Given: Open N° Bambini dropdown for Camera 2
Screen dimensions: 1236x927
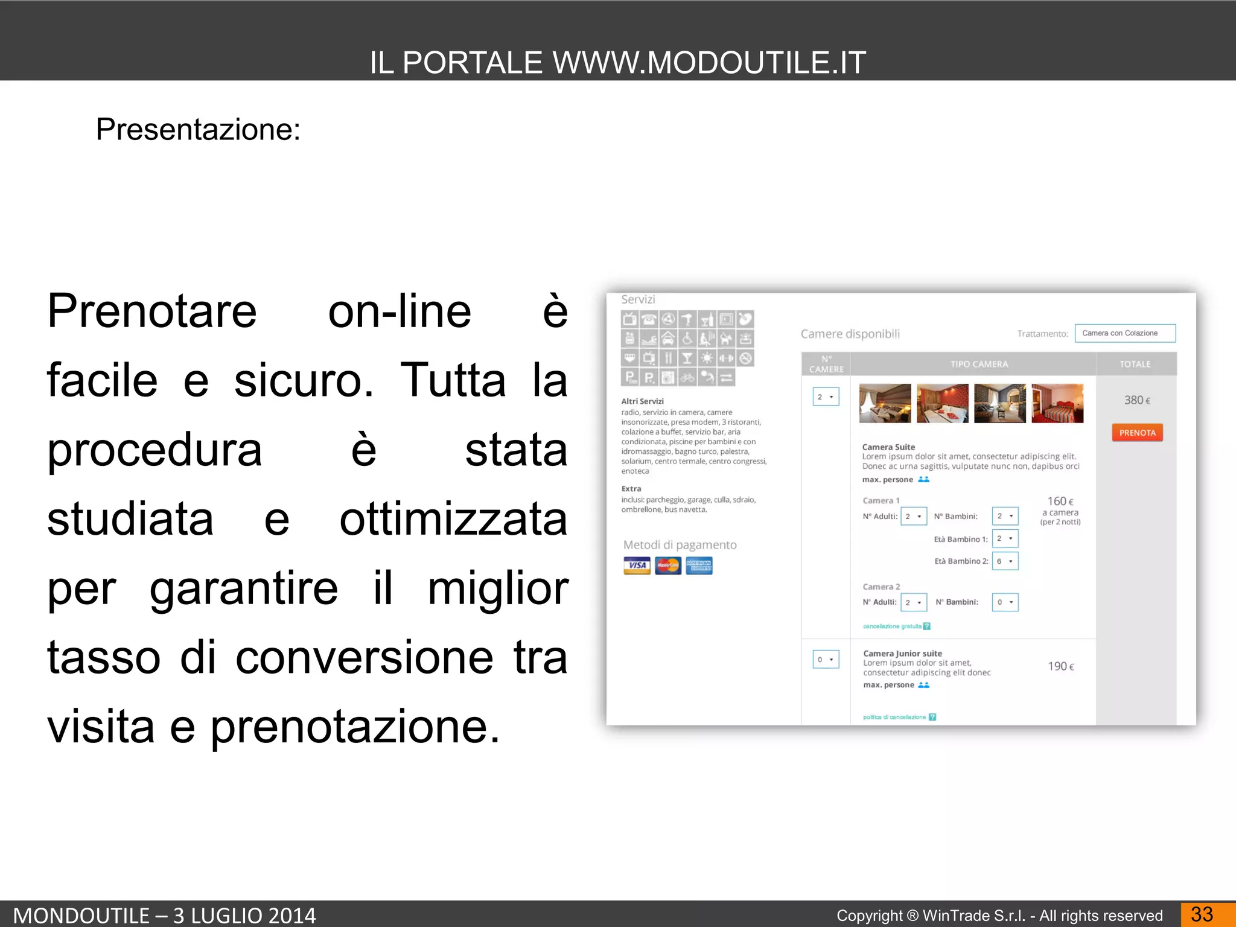Looking at the screenshot, I should [x=1005, y=602].
